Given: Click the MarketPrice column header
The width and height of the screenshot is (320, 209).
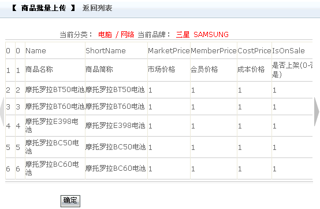Looking at the screenshot, I should [x=169, y=51].
